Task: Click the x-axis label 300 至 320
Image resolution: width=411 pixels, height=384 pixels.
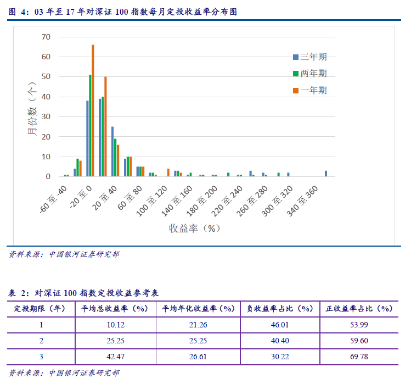Action: (x=277, y=201)
